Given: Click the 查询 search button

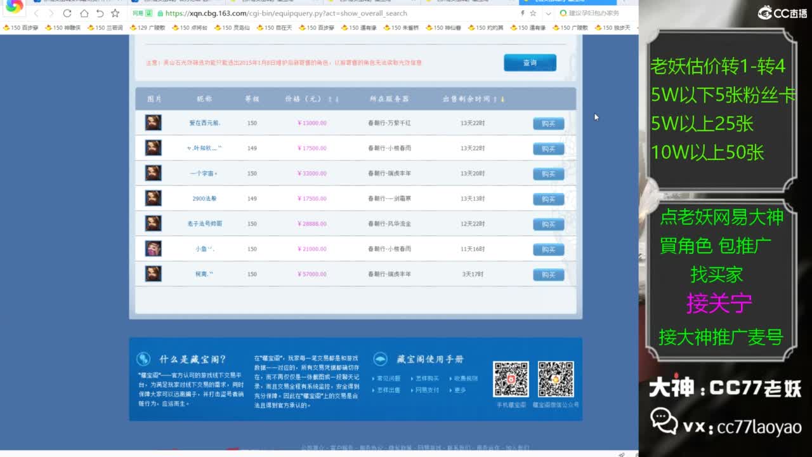Looking at the screenshot, I should (530, 63).
